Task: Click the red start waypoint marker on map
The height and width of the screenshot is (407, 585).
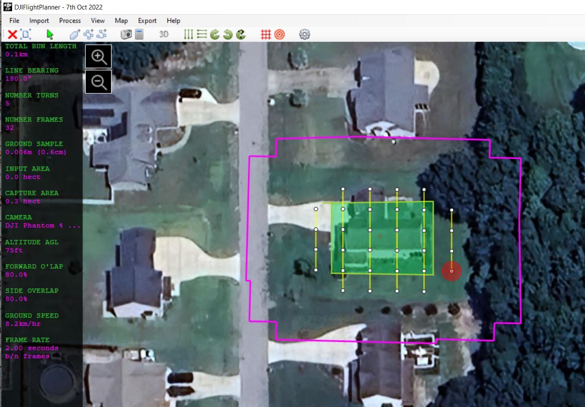Action: (x=451, y=271)
